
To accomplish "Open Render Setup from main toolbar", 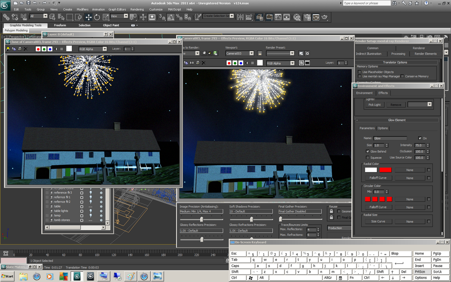I will pos(307,17).
